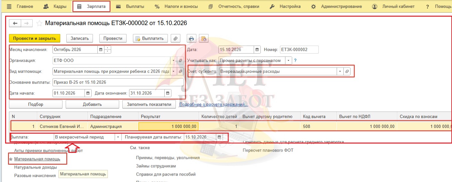Click the blue question mark help icon
Viewport: 452px width, 182px height.
295,61
